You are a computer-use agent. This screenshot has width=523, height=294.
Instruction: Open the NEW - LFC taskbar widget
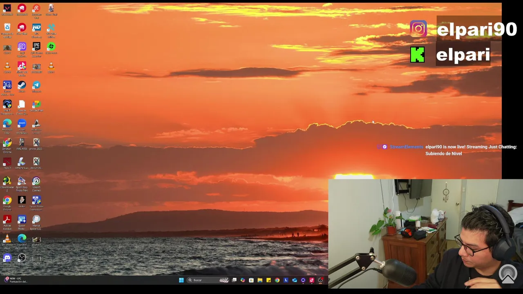pos(16,280)
